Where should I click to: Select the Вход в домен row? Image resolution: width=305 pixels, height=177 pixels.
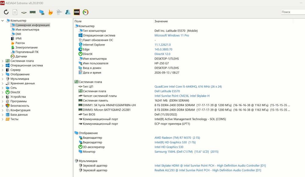click(x=183, y=68)
